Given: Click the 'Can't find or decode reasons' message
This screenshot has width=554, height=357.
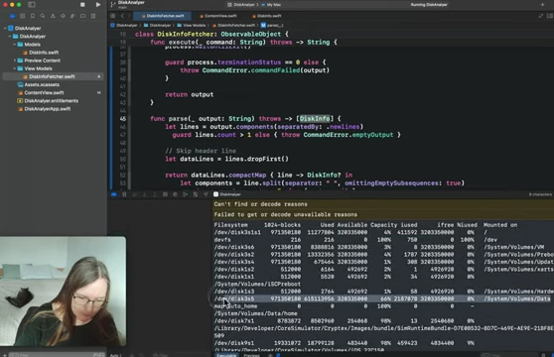Looking at the screenshot, I should (260, 204).
